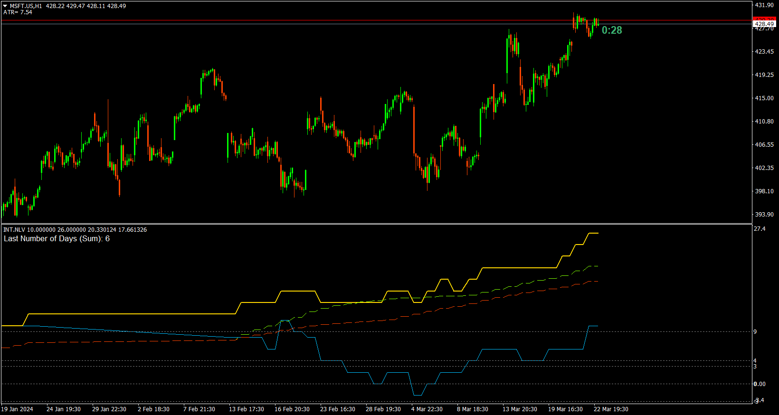
Task: Click the 0.00 level label on the indicator scale
Action: (760, 384)
